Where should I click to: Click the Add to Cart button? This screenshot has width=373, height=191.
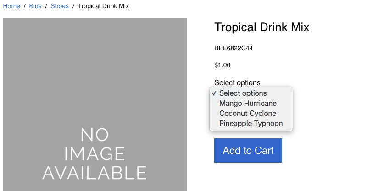(248, 150)
